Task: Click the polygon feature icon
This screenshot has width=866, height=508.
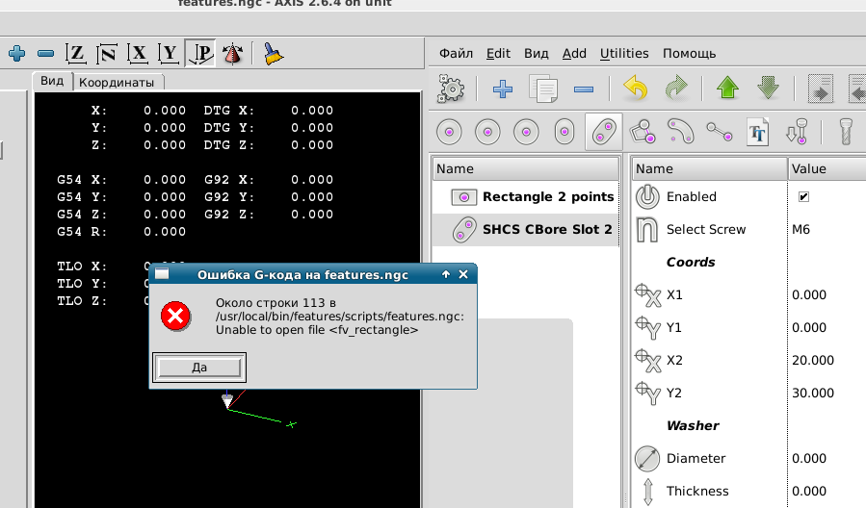Action: click(643, 133)
